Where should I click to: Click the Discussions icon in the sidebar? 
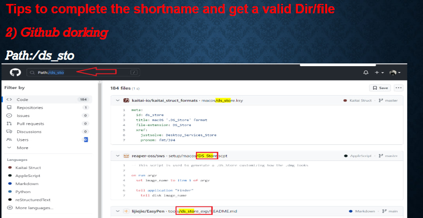[x=9, y=132]
